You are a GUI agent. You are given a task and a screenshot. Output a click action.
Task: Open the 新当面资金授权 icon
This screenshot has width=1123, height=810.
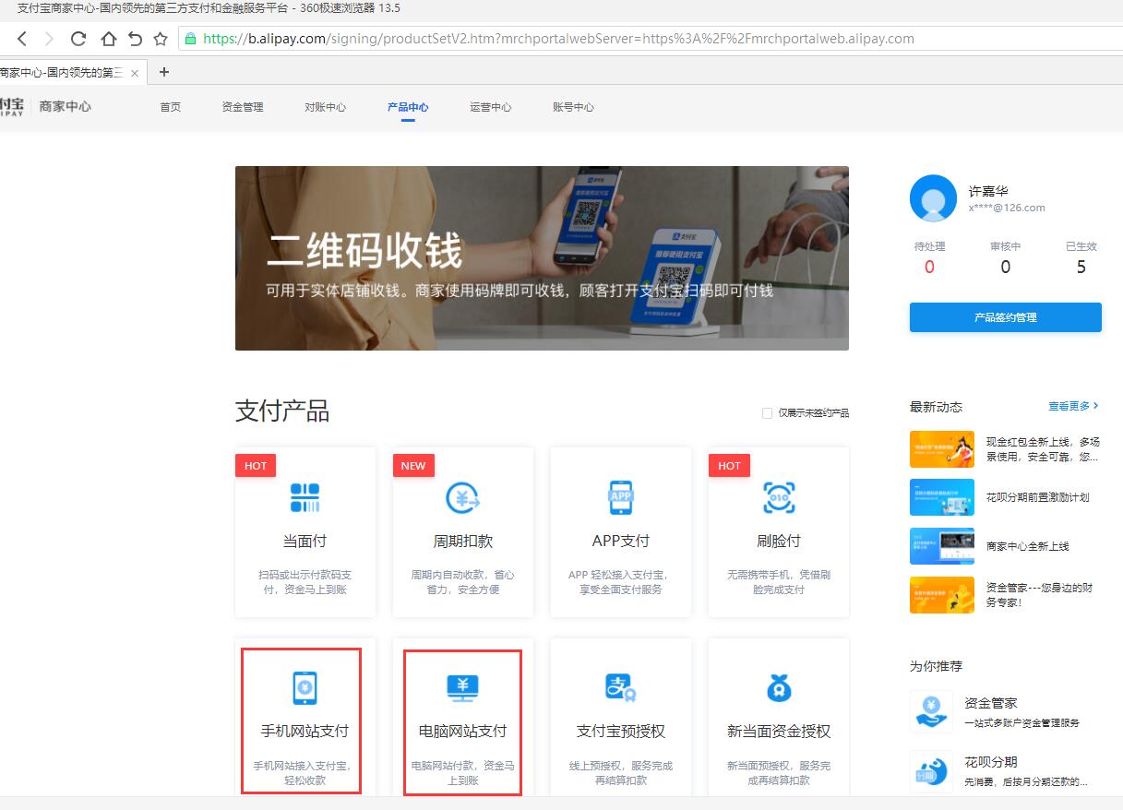(x=779, y=687)
